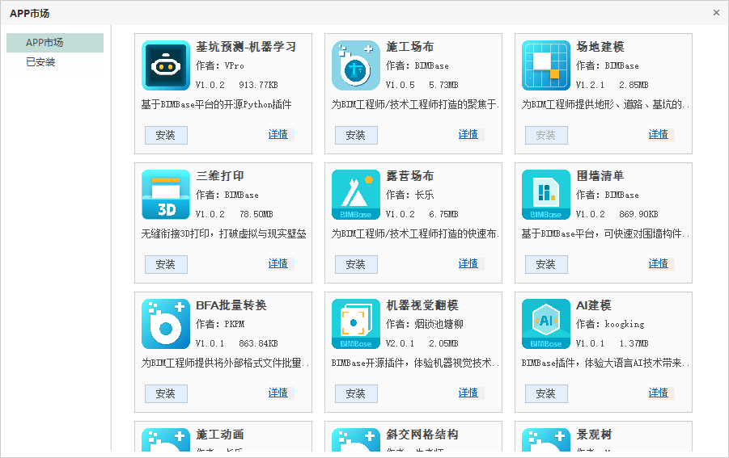The image size is (729, 458).
Task: Click the 机器视觉翻模 app icon
Action: tap(356, 324)
